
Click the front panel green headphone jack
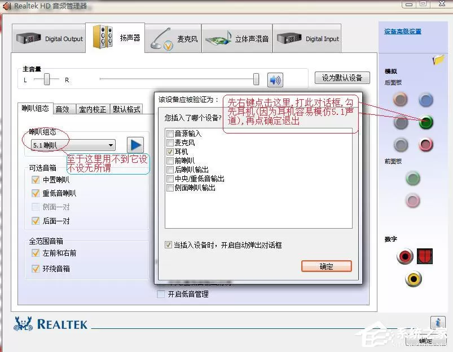pyautogui.click(x=412, y=178)
